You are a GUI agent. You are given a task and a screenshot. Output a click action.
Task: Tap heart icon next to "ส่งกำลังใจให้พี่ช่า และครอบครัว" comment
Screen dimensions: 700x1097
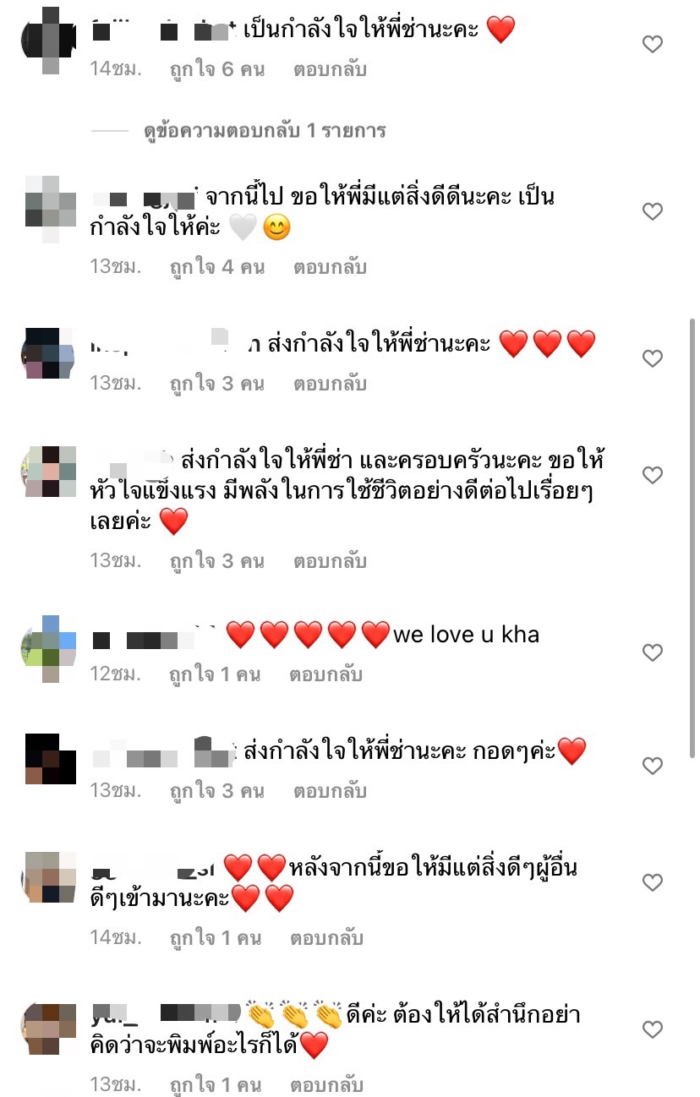653,476
